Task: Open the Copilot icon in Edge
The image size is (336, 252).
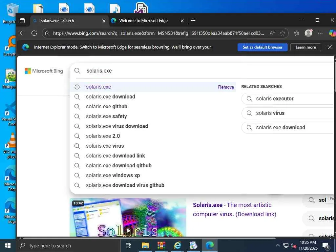Action: tap(332, 33)
